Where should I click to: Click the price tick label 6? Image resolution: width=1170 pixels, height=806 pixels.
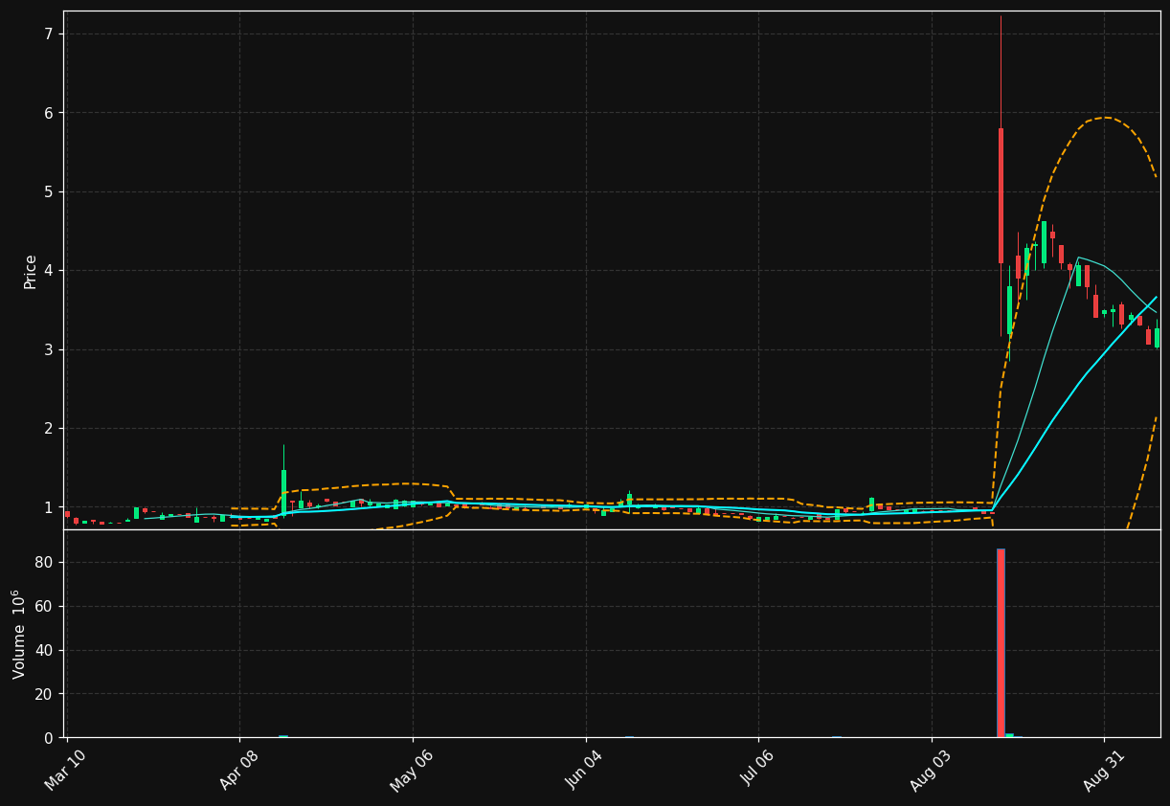point(49,113)
